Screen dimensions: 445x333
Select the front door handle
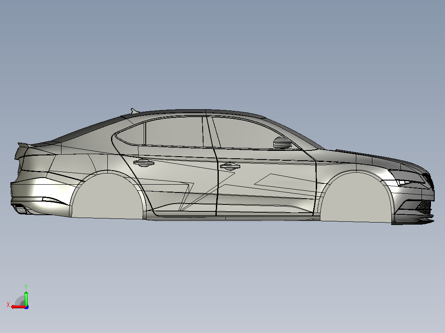230,166
